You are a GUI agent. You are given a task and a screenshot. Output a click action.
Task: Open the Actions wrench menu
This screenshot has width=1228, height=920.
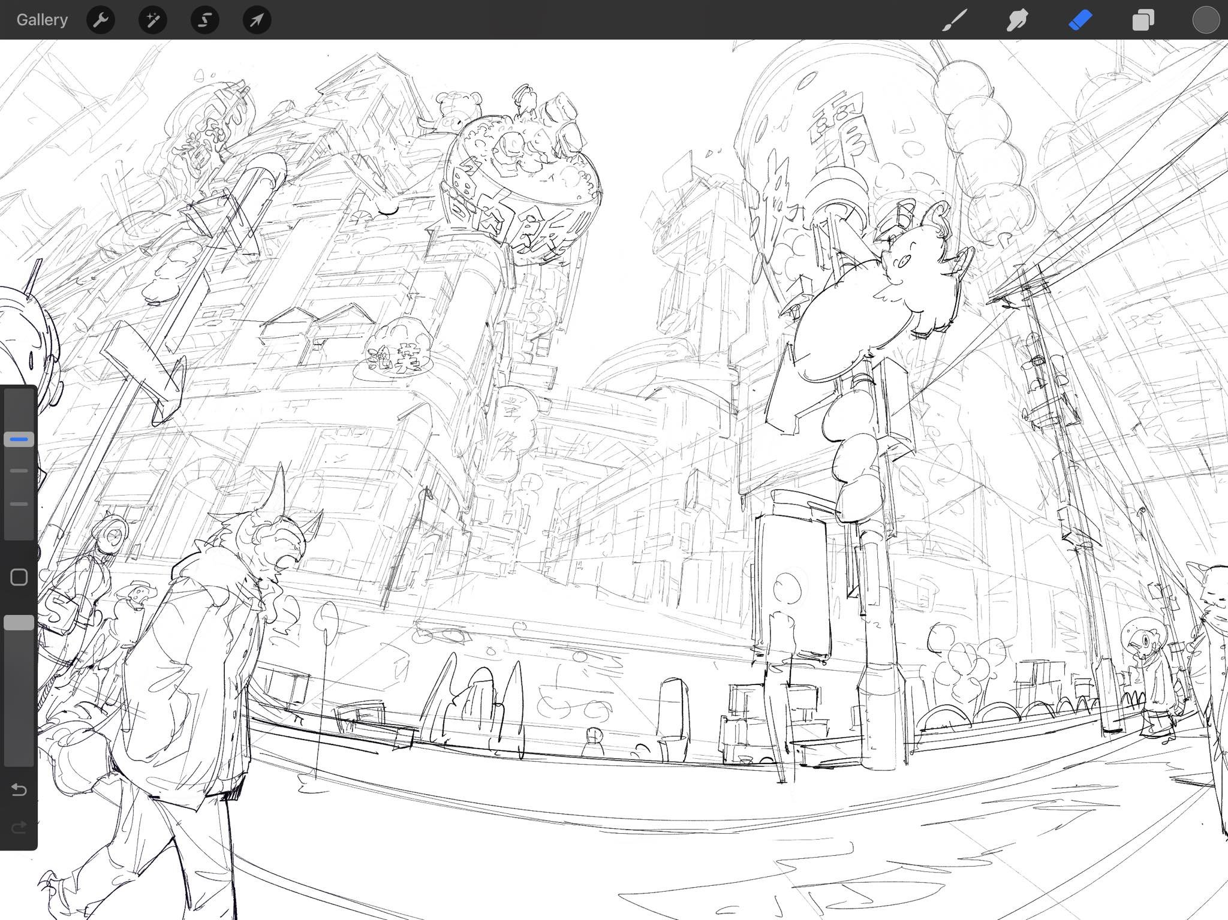101,20
